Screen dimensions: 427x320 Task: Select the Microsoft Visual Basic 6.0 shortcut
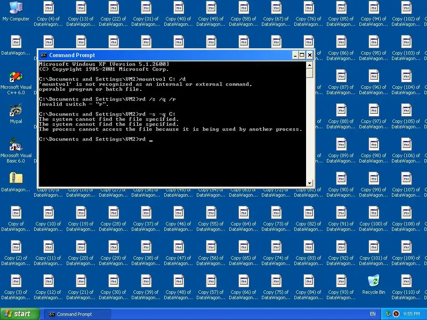coord(16,151)
